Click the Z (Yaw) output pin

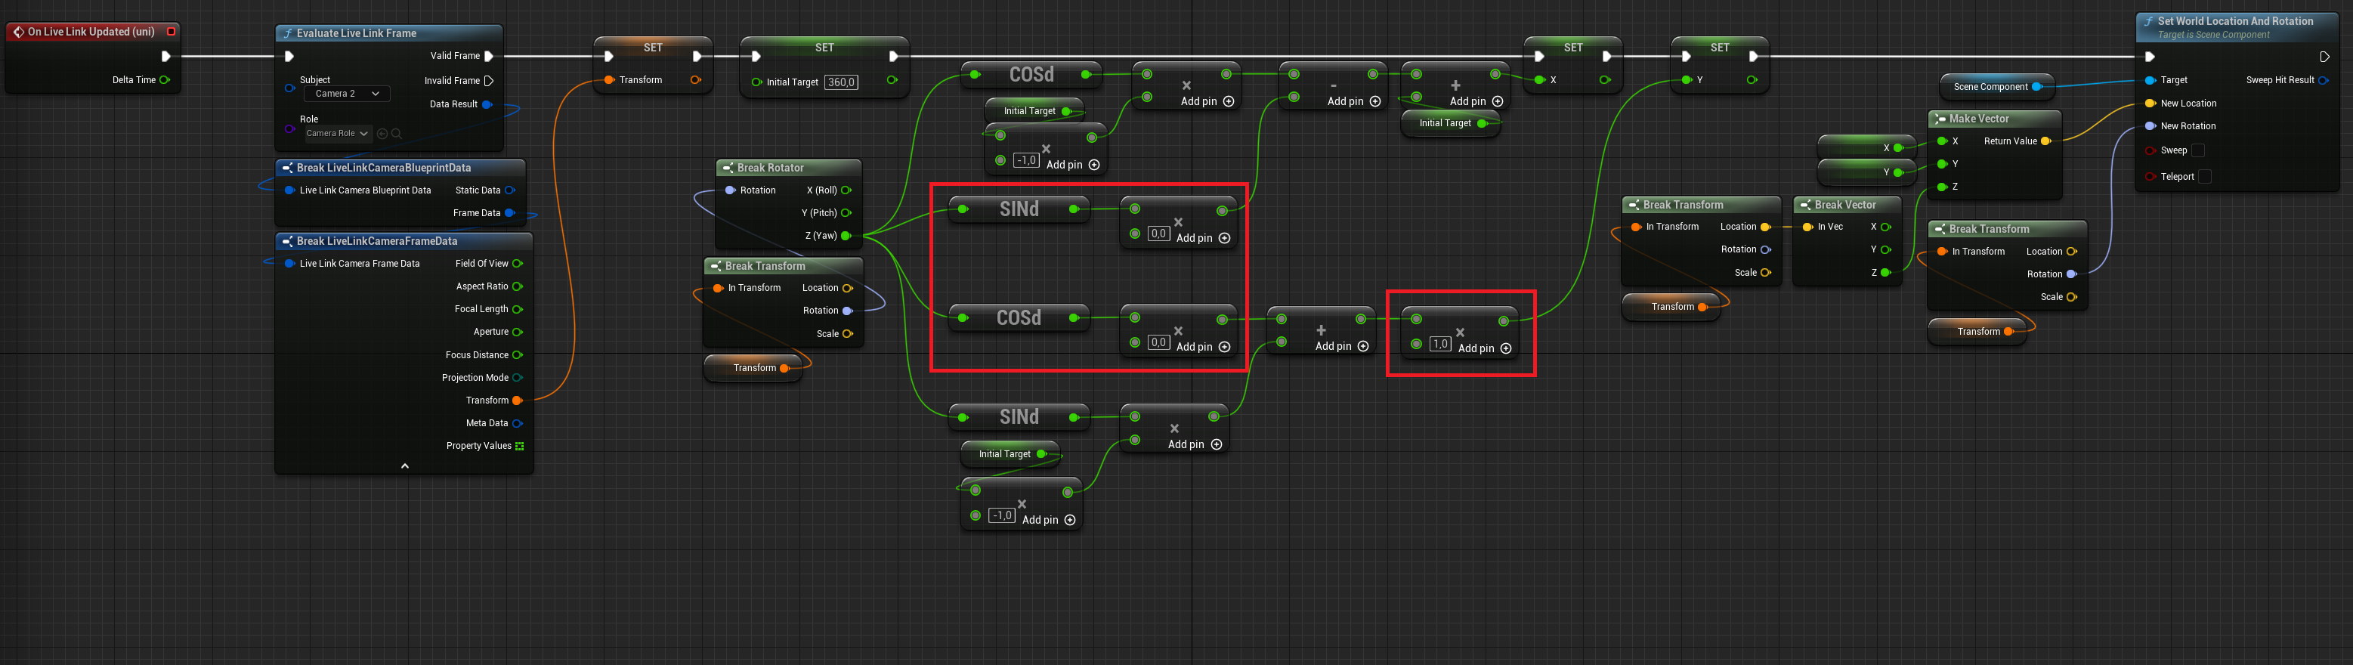(x=846, y=237)
